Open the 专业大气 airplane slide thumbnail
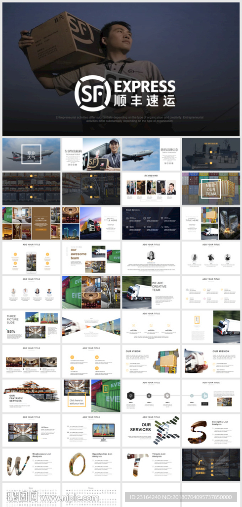 pos(31,154)
